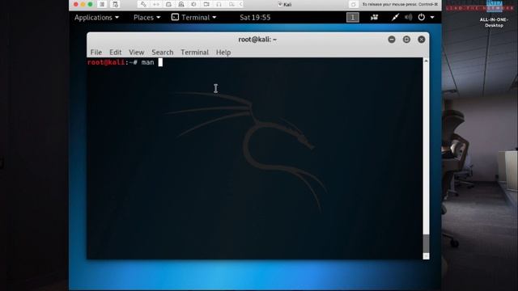Click the volume speaker icon in Kali panel
518x291 pixels.
pyautogui.click(x=408, y=18)
